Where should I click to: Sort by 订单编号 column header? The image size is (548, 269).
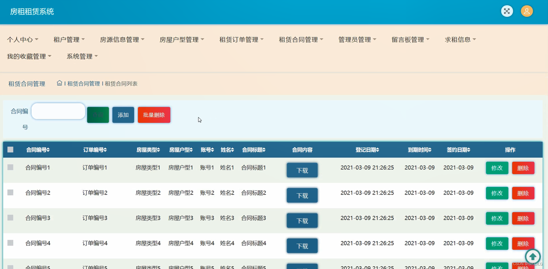tap(95, 150)
